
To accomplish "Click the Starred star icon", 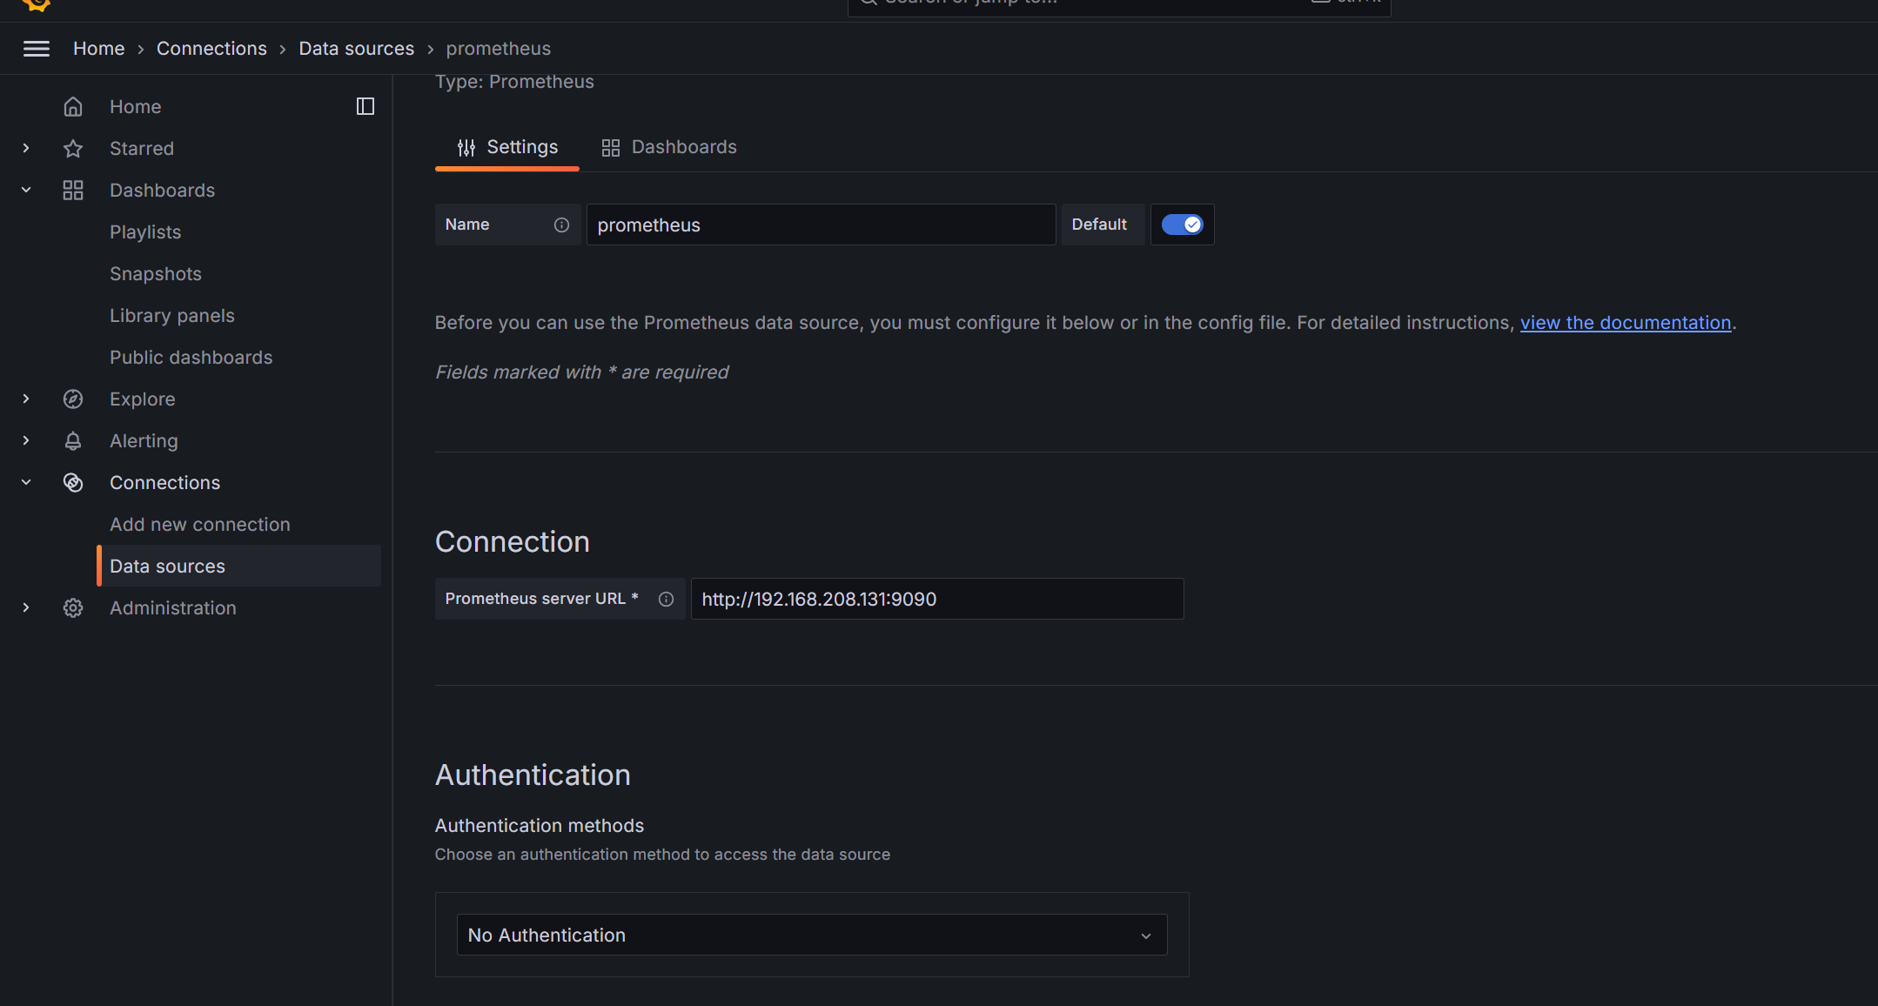I will (x=73, y=149).
